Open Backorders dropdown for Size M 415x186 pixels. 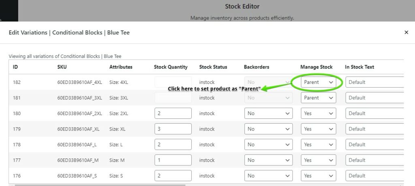click(268, 160)
